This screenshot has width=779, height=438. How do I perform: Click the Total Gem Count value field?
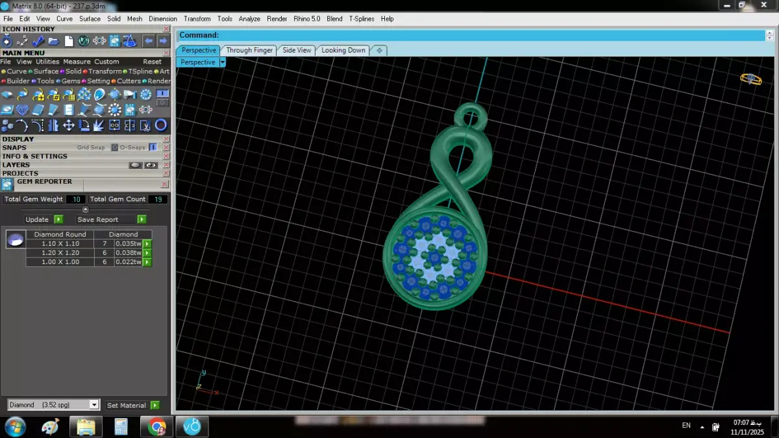point(158,199)
